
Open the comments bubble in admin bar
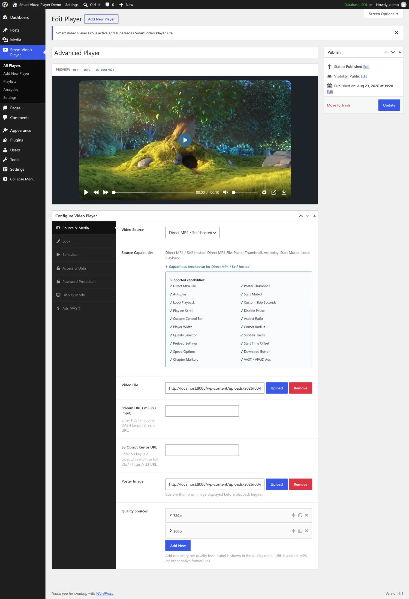110,5
